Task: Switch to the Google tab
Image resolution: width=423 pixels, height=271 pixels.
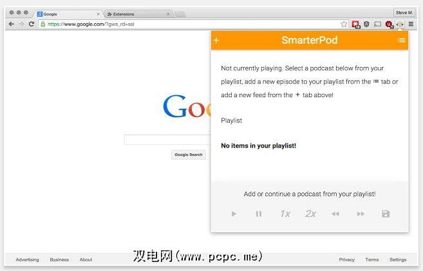Action: click(x=68, y=14)
